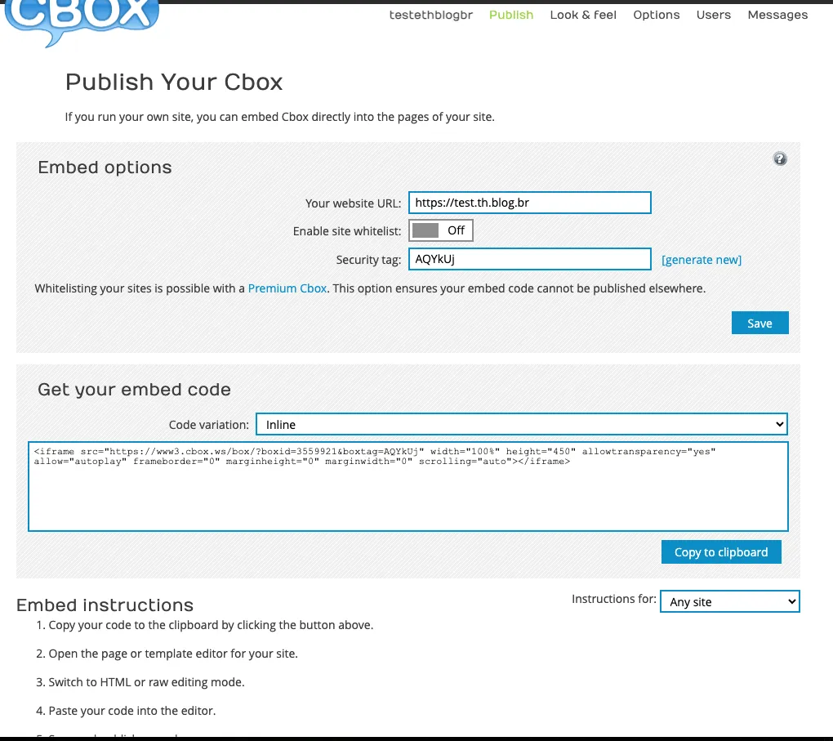Click the 'Instructions for:' label

[614, 599]
